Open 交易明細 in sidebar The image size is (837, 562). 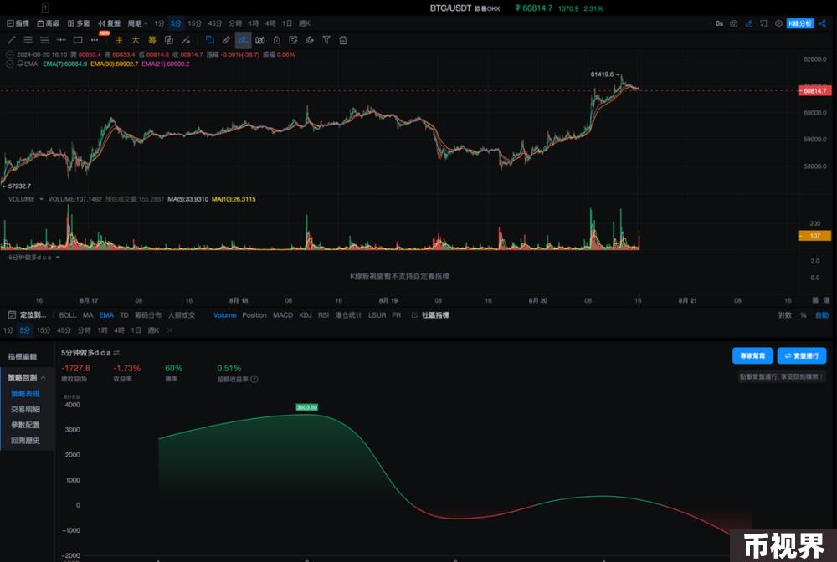click(x=26, y=409)
